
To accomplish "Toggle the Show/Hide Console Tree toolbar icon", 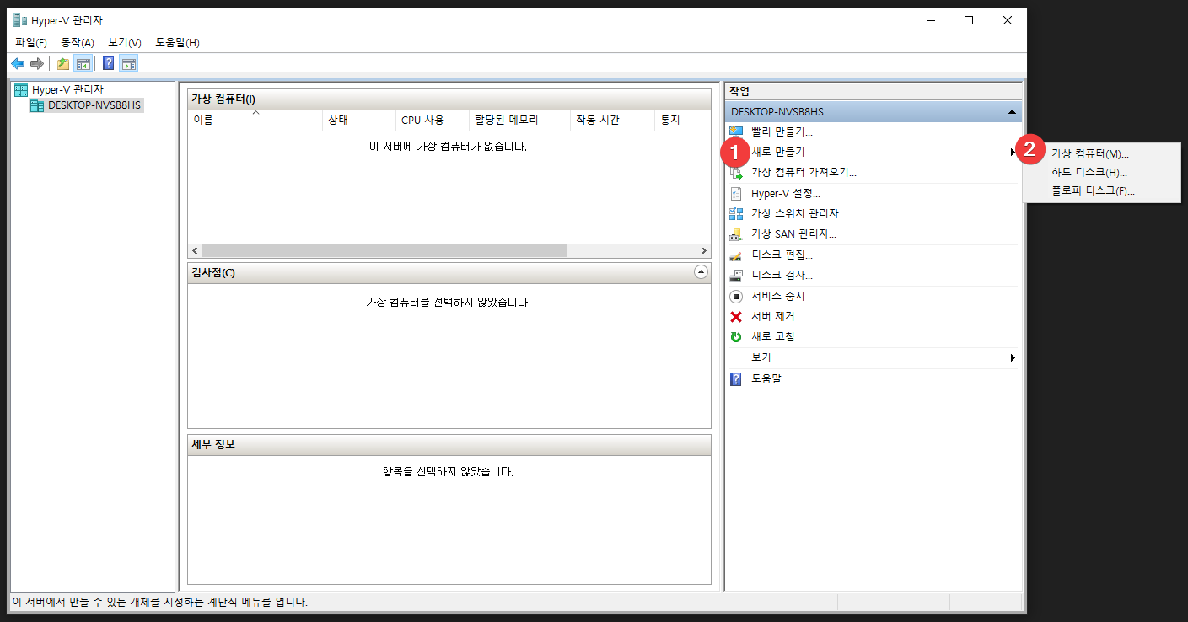I will click(83, 63).
